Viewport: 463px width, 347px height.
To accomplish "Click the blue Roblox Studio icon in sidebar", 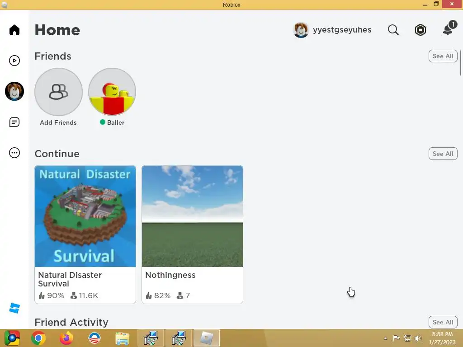I will coord(14,308).
